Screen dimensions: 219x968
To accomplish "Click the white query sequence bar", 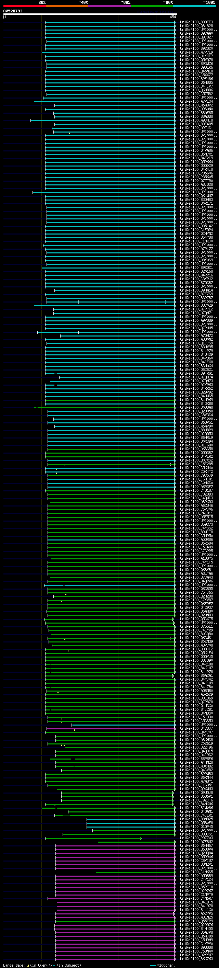I will pos(90,14).
